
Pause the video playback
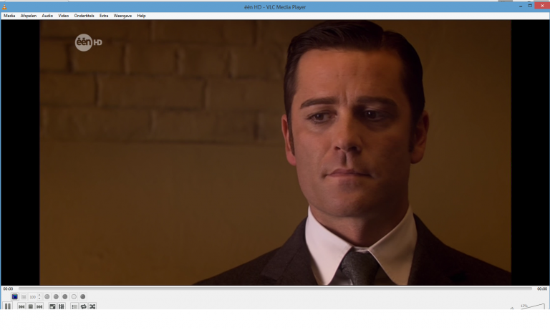[8, 306]
